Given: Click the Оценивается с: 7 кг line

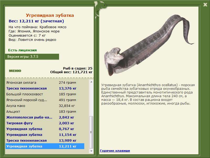Looking at the screenshot, I should 27,36.
